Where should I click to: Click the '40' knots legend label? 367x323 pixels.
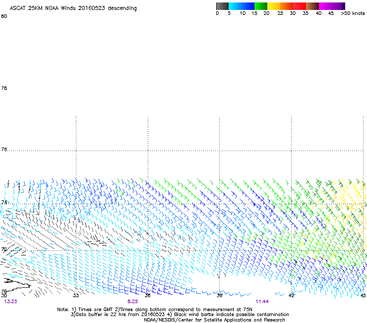click(318, 13)
